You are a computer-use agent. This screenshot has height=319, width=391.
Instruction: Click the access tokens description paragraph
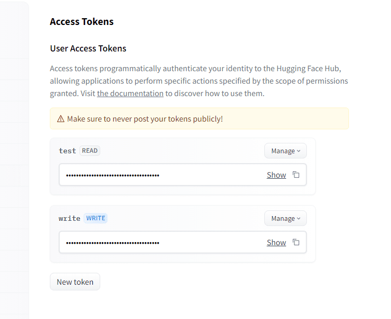point(199,81)
